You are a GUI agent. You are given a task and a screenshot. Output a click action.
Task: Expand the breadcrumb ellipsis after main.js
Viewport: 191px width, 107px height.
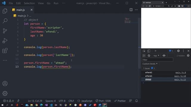30,16
